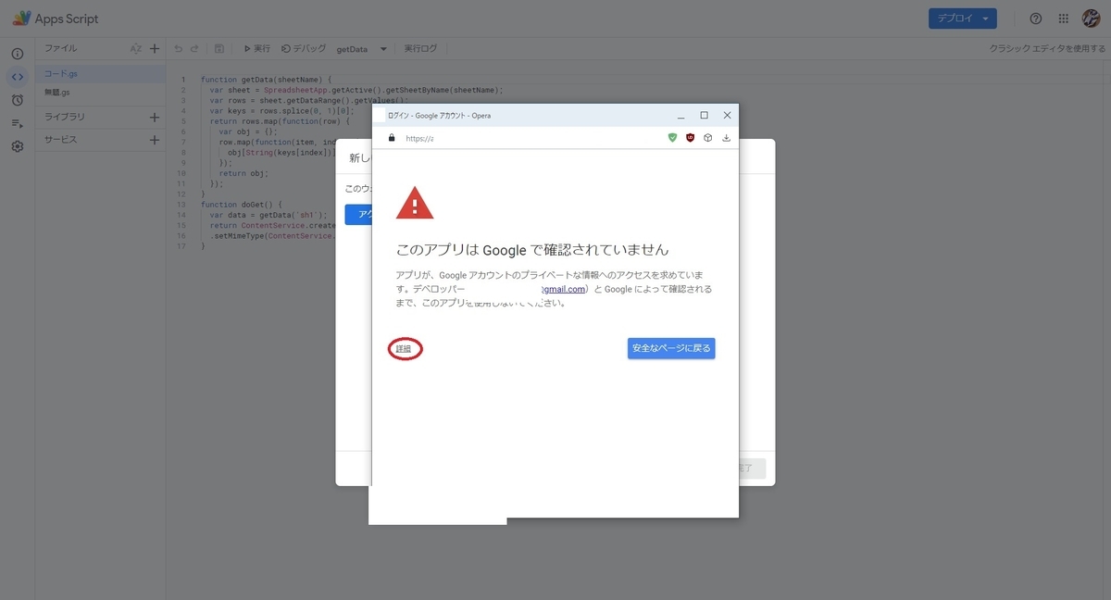Click the cube extensions icon in Opera popup
Screen dimensions: 1111x600
[x=708, y=138]
